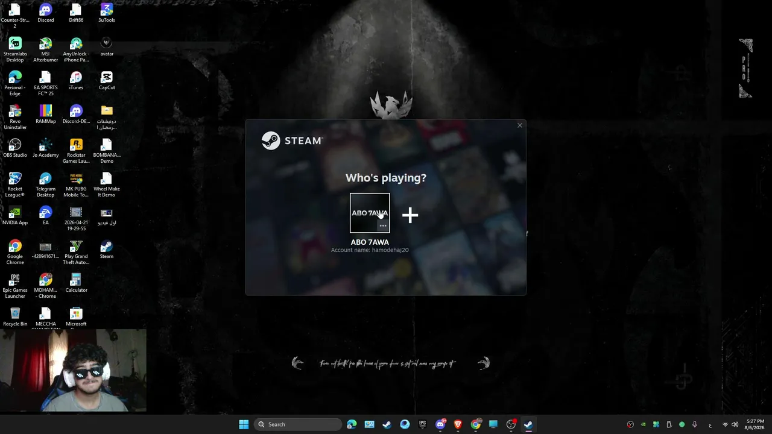The width and height of the screenshot is (772, 434).
Task: Open CapCut desktop shortcut
Action: [107, 81]
